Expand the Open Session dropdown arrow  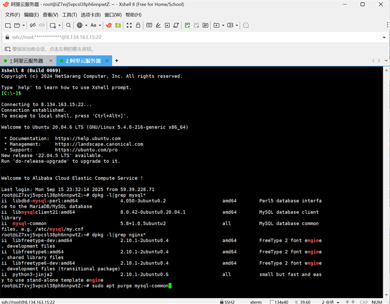click(x=24, y=26)
